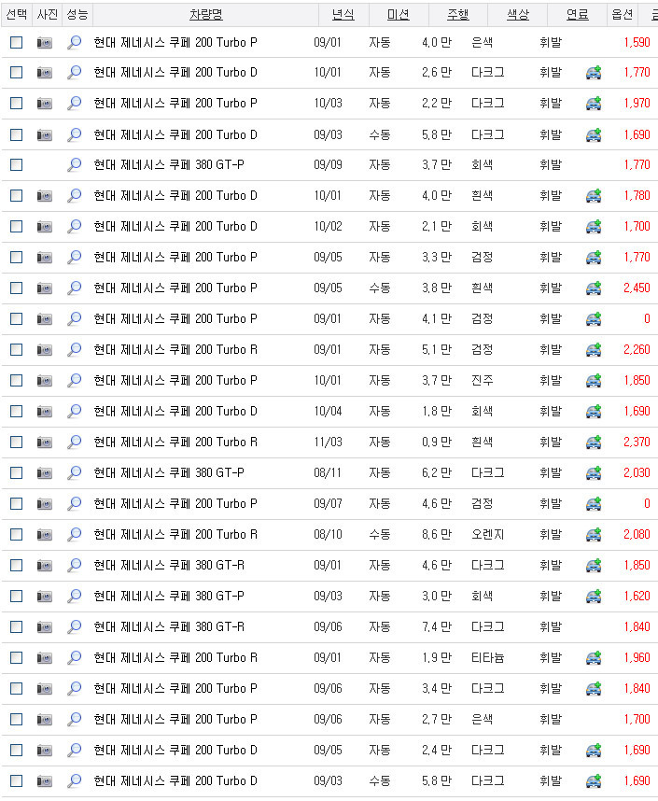Click year value 11/03
Viewport: 658px width, 801px height.
click(328, 442)
